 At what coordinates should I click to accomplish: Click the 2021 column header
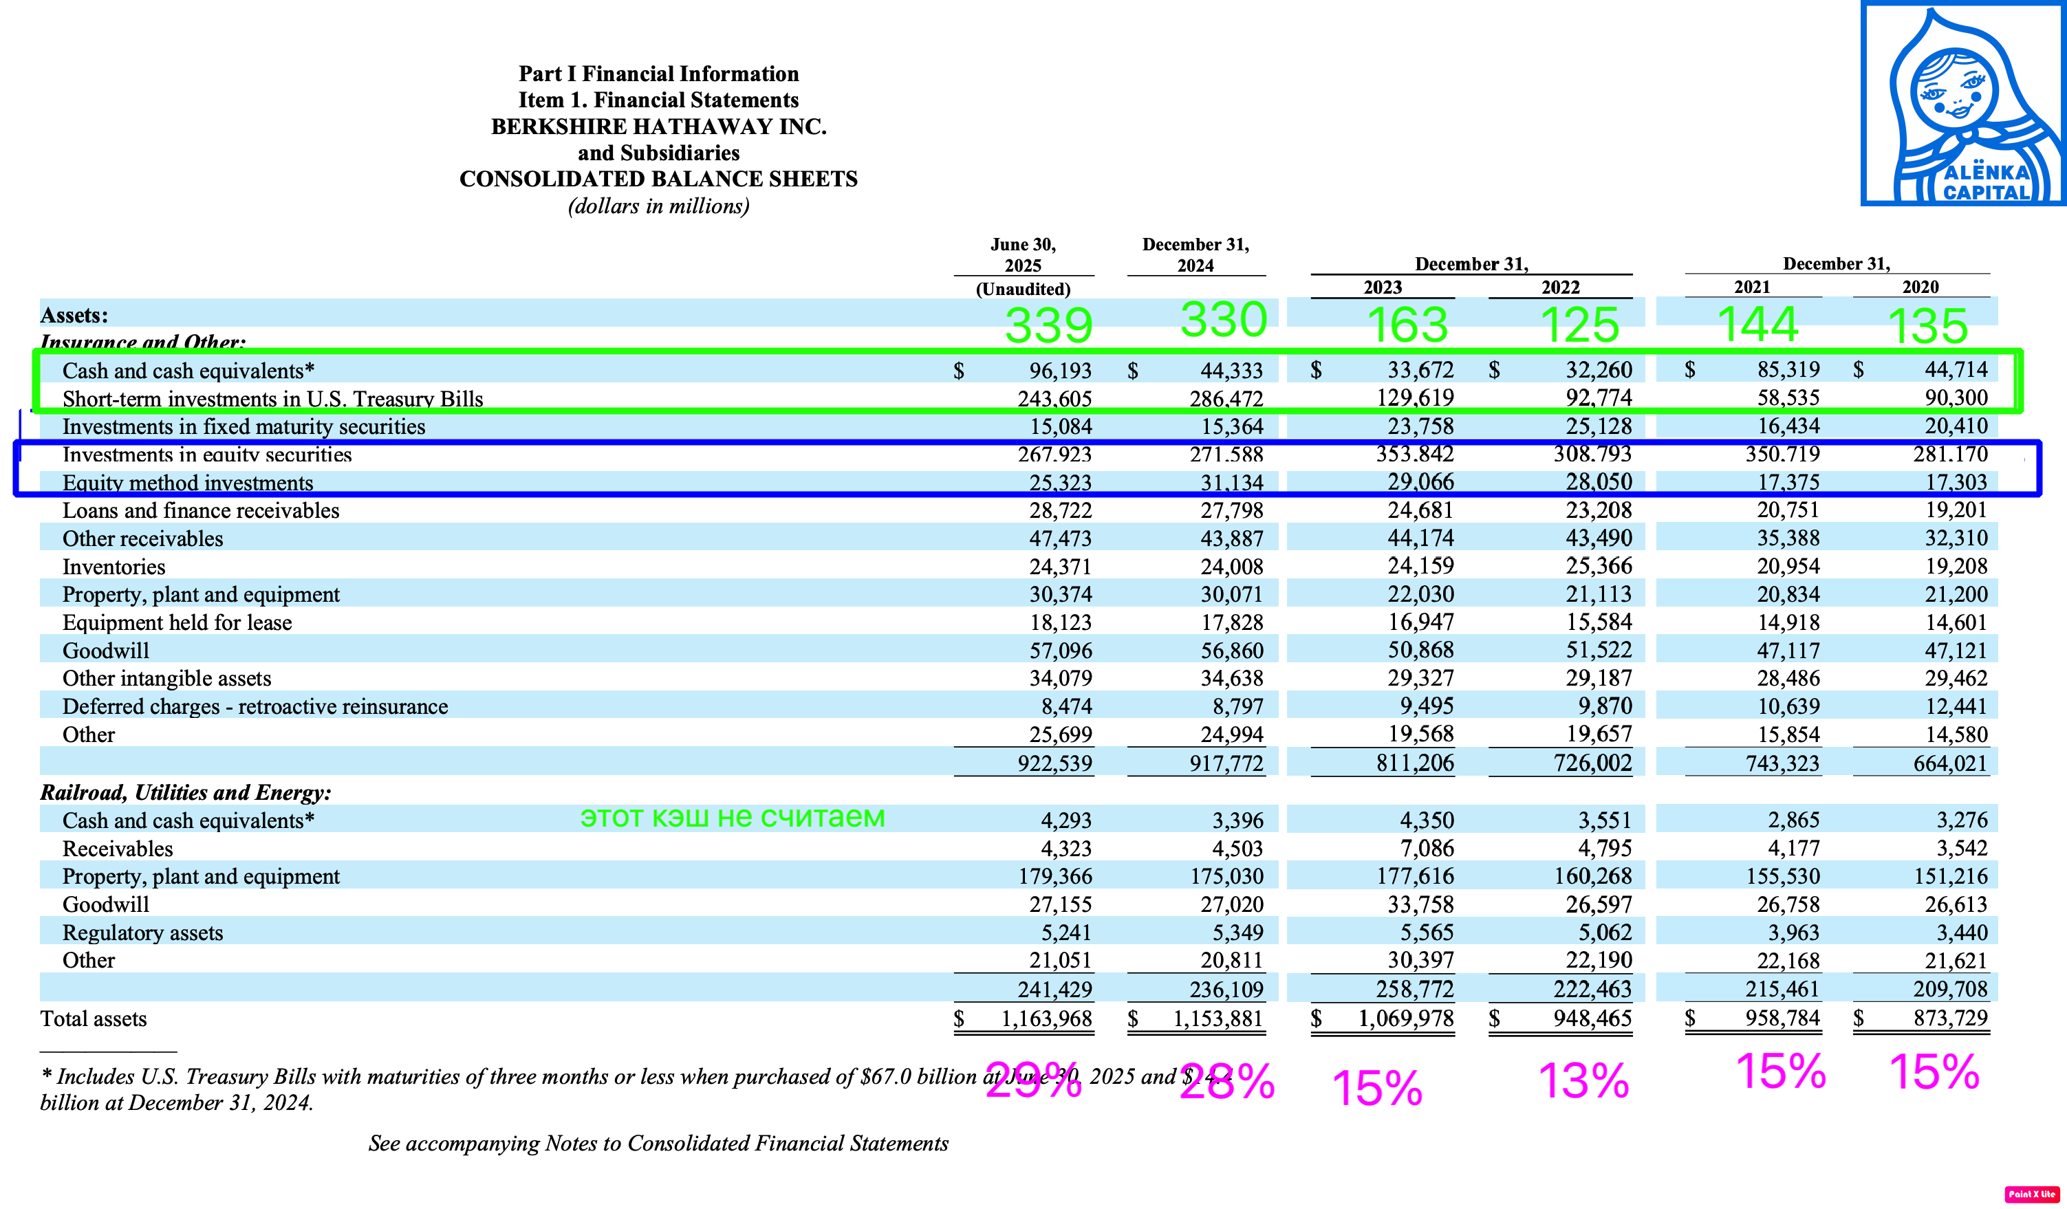[1751, 287]
